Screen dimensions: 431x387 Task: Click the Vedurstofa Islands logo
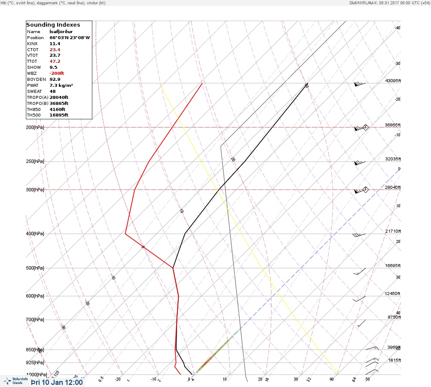pos(16,381)
